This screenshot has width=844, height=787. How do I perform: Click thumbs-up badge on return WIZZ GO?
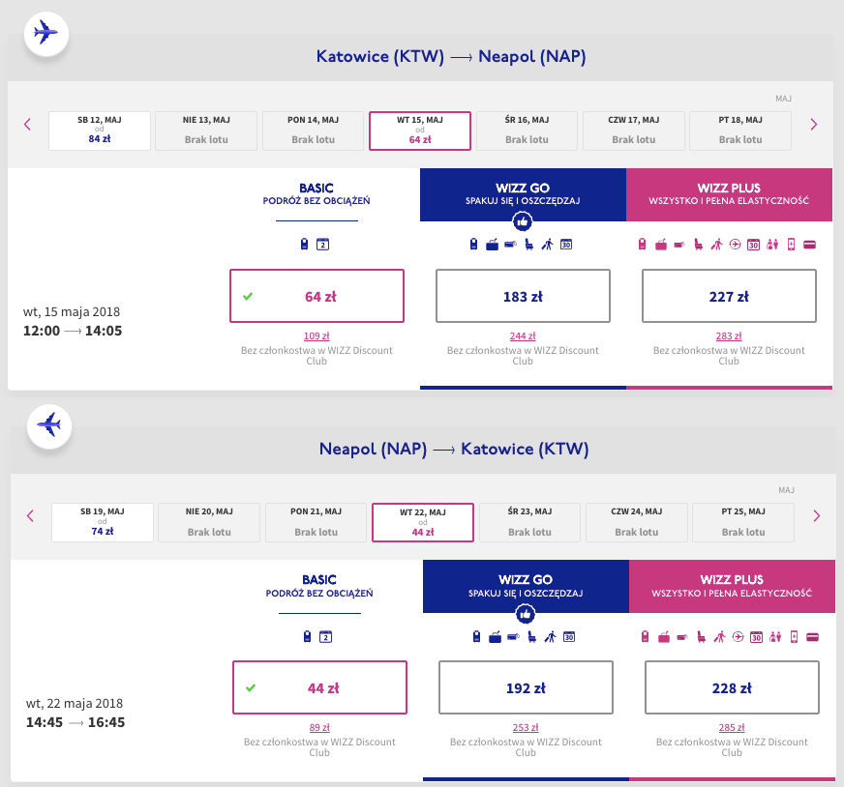pyautogui.click(x=526, y=613)
